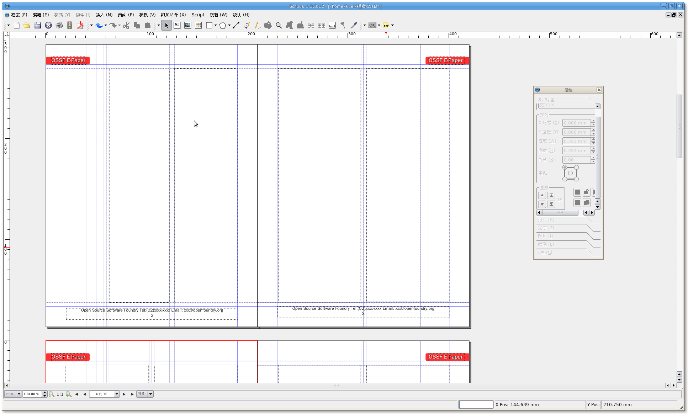688x414 pixels.
Task: Click the Insert Table tool
Action: pos(198,25)
